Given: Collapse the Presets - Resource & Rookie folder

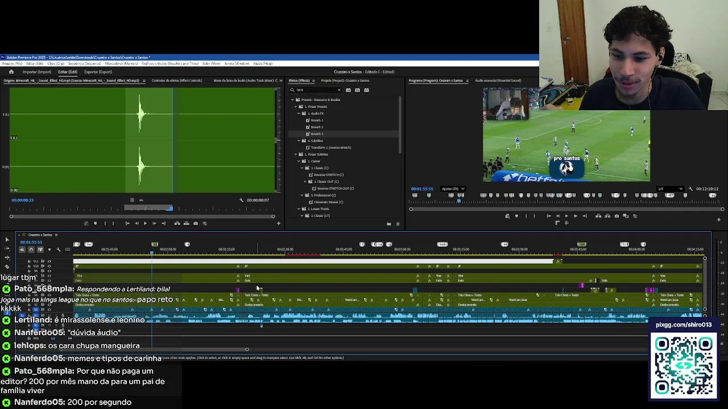Looking at the screenshot, I should pyautogui.click(x=293, y=100).
